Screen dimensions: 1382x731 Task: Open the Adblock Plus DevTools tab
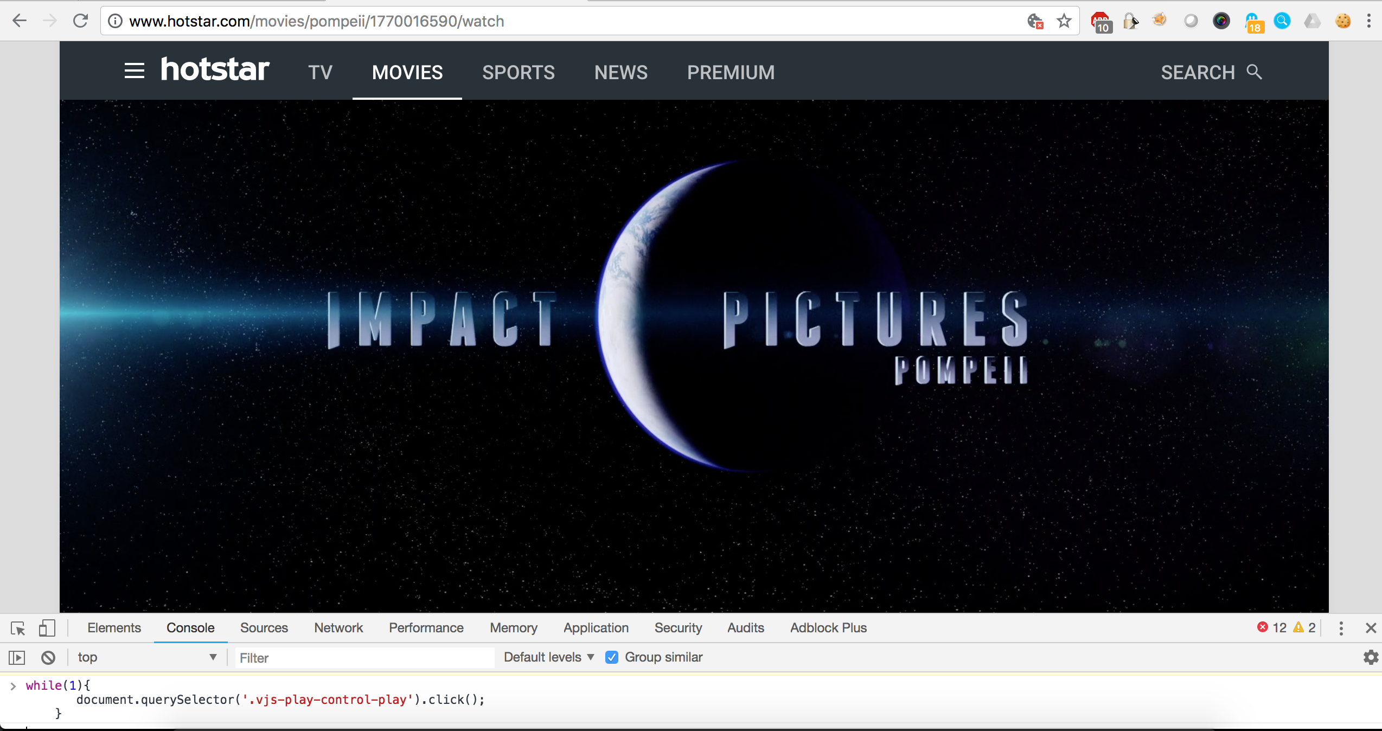[x=828, y=628]
